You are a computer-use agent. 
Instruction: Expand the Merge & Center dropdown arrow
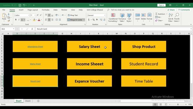84,20
